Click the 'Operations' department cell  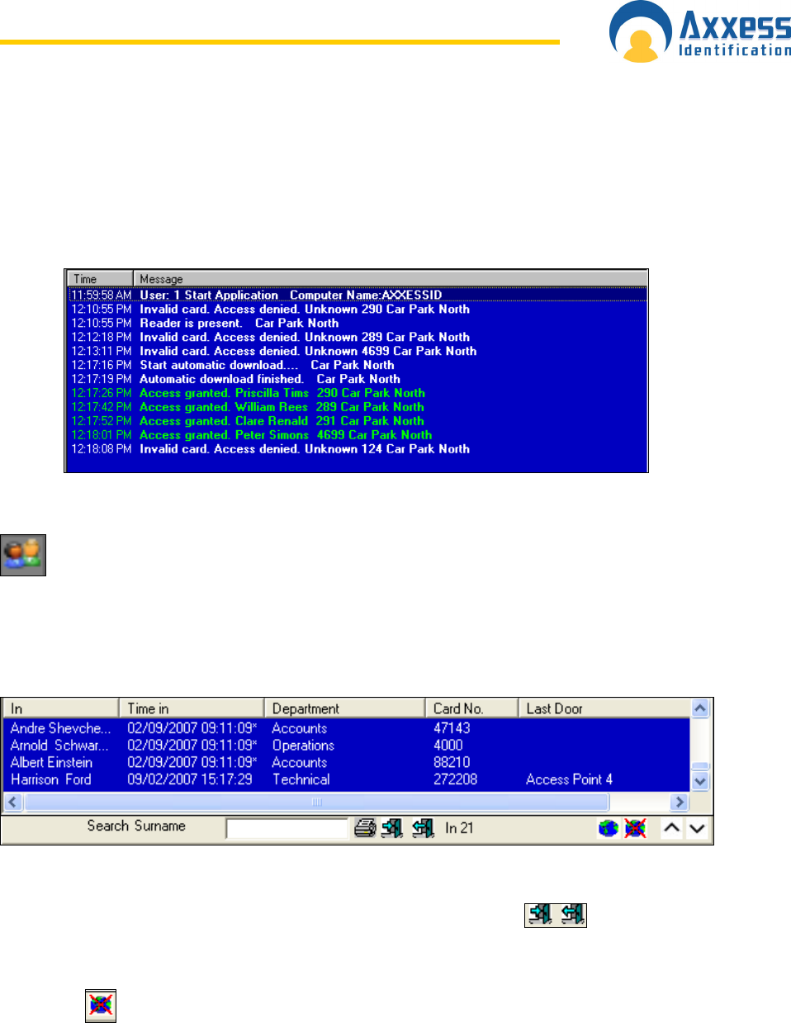pyautogui.click(x=303, y=746)
